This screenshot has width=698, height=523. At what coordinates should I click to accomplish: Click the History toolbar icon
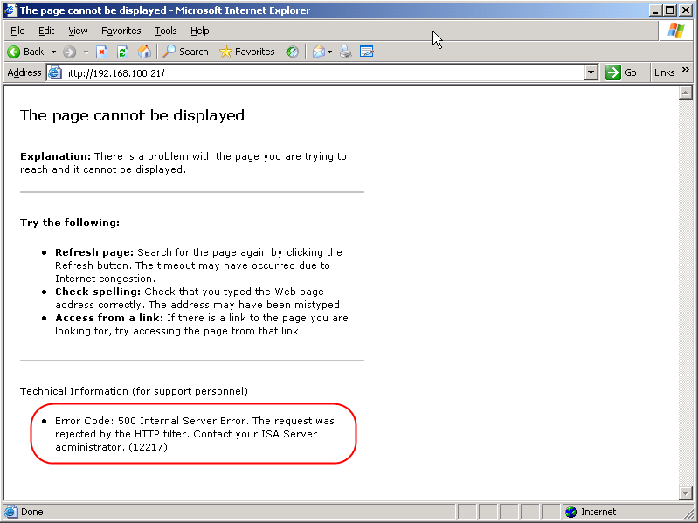292,52
